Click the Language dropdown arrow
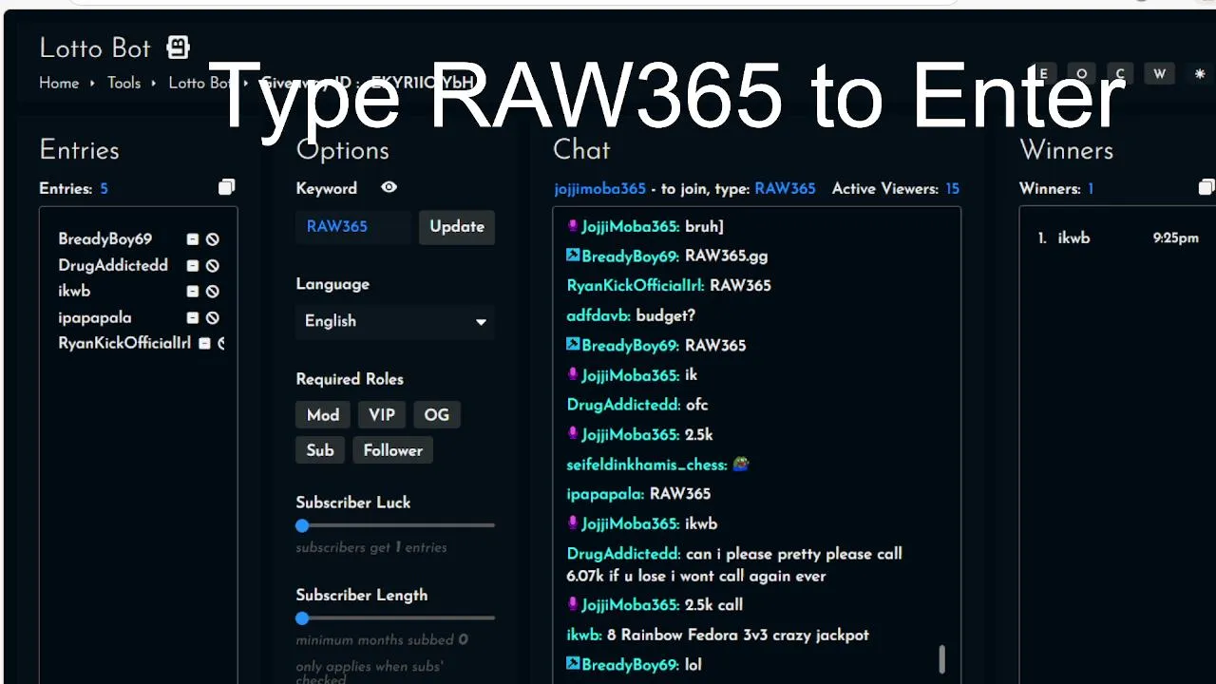Image resolution: width=1216 pixels, height=684 pixels. point(481,322)
